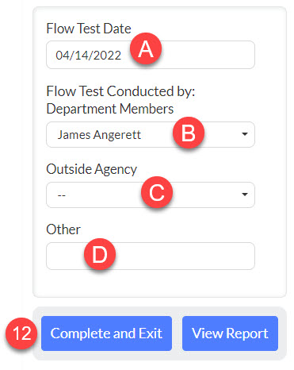Select the Outside Agency '--' placeholder value
Viewport: 294px width, 370px height.
tap(62, 195)
